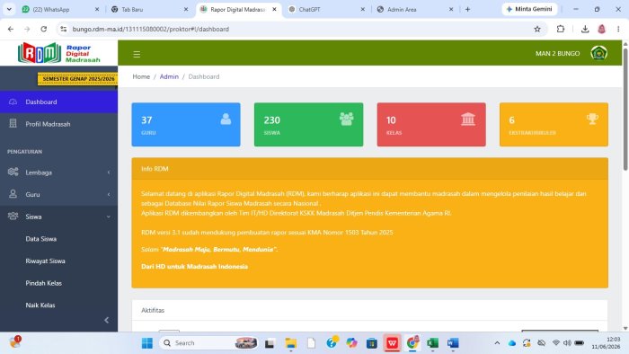The height and width of the screenshot is (354, 629).
Task: Click the Kemenag profile avatar icon
Action: [x=599, y=53]
